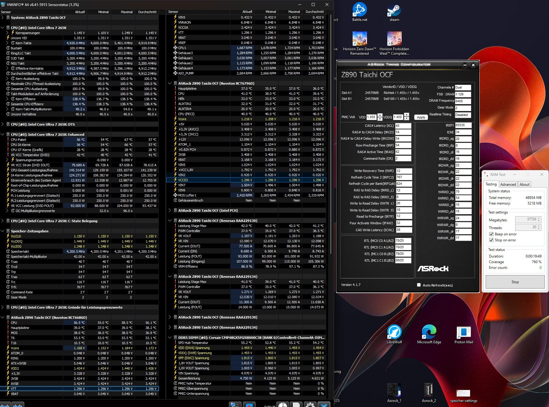The width and height of the screenshot is (549, 407).
Task: Open the Proton Mail desktop shortcut
Action: (x=464, y=334)
